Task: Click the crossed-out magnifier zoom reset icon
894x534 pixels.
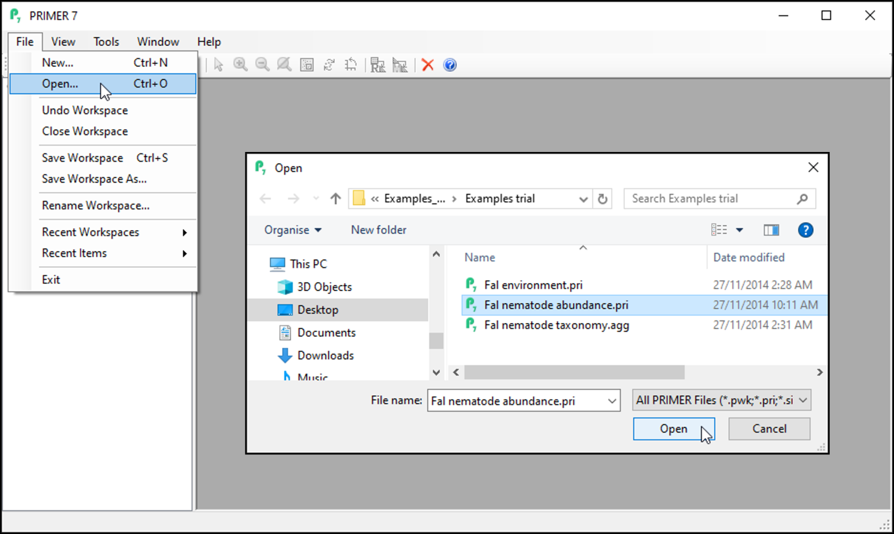Action: (284, 65)
